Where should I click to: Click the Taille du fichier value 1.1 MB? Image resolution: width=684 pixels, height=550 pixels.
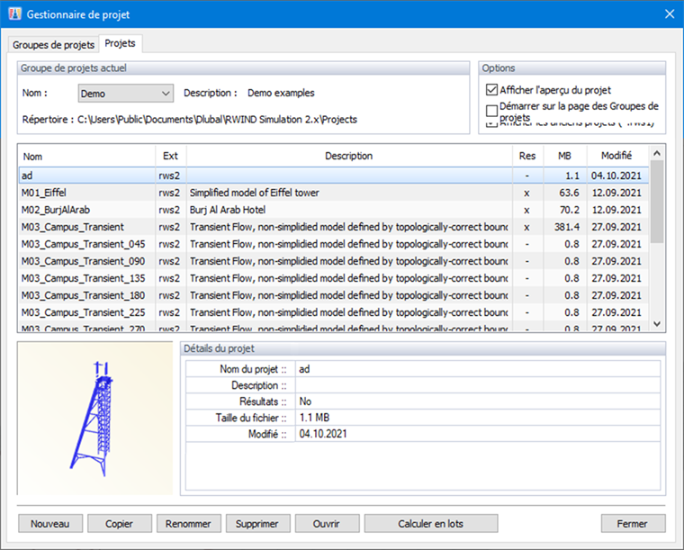pos(478,418)
